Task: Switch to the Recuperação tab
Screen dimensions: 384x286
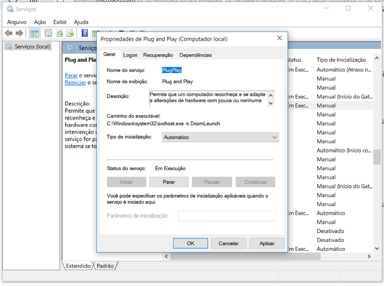Action: pos(158,55)
